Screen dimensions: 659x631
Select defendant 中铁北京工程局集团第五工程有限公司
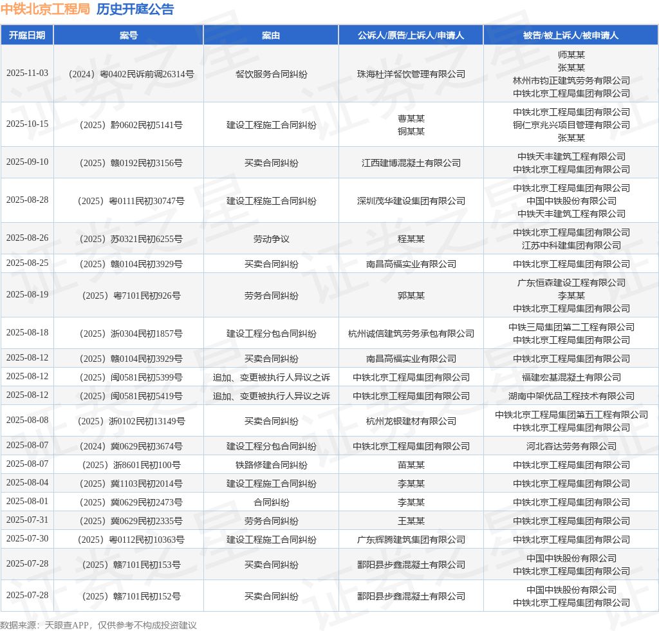571,415
